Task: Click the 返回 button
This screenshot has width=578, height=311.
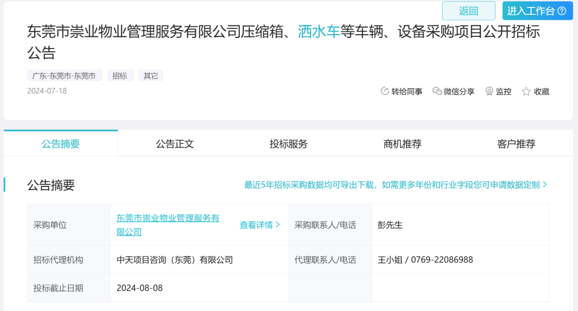Action: (x=468, y=11)
